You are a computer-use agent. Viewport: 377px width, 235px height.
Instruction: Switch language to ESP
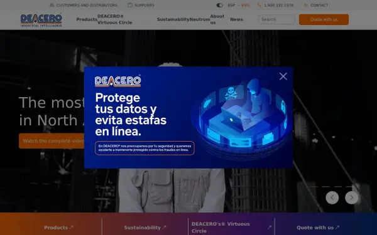click(231, 5)
